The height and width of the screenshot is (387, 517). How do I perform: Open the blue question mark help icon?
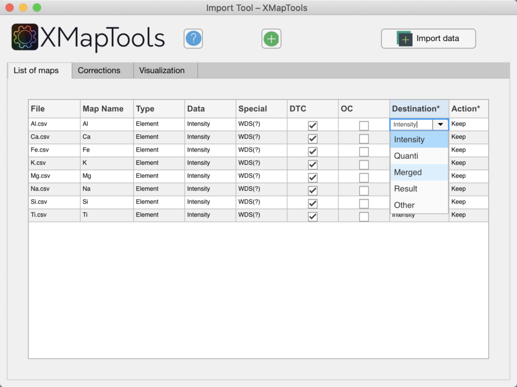(193, 38)
